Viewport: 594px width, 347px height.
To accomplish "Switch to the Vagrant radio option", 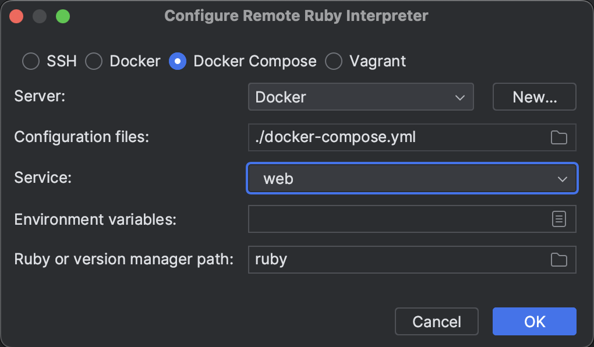I will pos(334,61).
